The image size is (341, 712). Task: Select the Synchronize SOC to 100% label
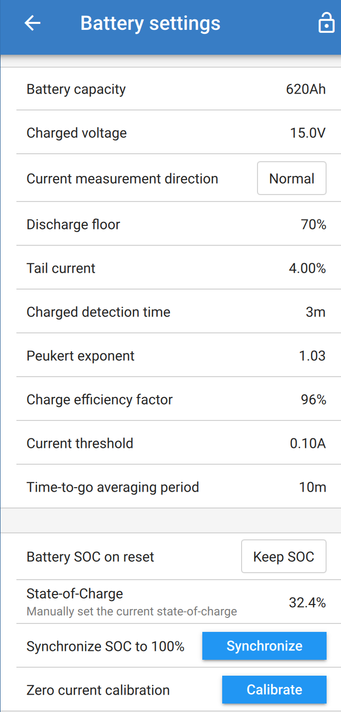pos(105,646)
